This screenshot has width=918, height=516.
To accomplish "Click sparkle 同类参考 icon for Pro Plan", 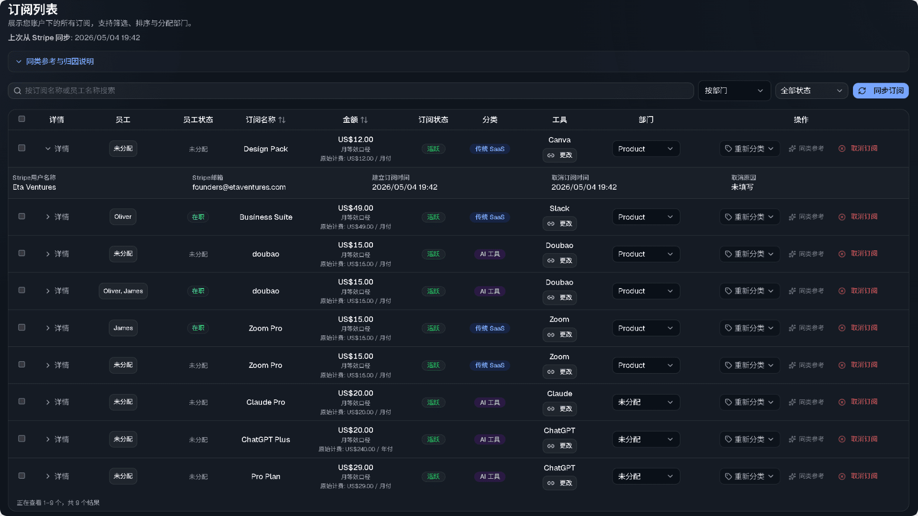I will (x=792, y=476).
